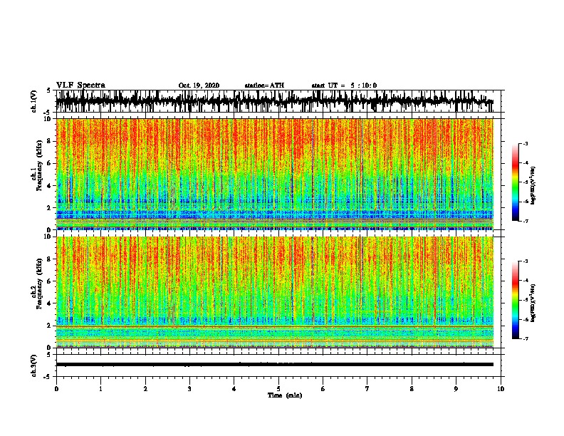Click the "station=ATH" header label
564x436 pixels.
(264, 85)
